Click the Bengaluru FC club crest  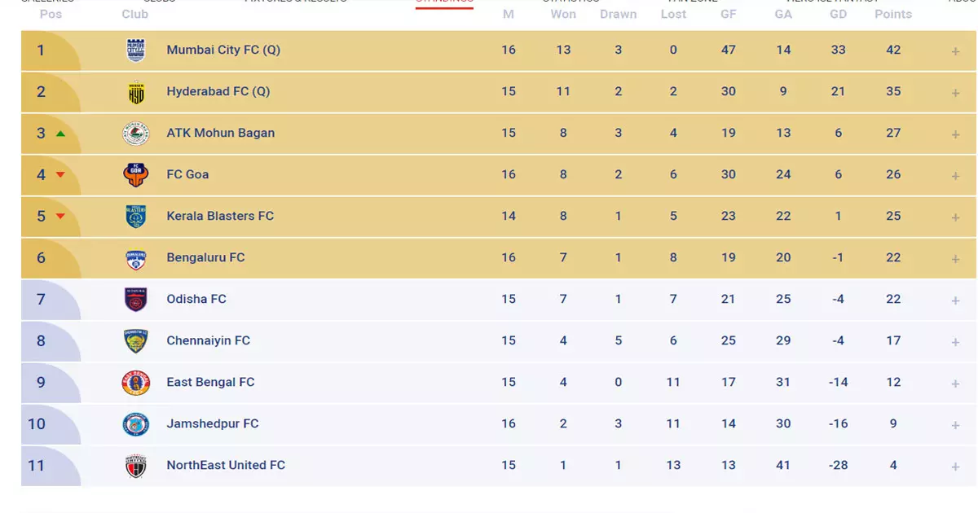[x=136, y=258]
